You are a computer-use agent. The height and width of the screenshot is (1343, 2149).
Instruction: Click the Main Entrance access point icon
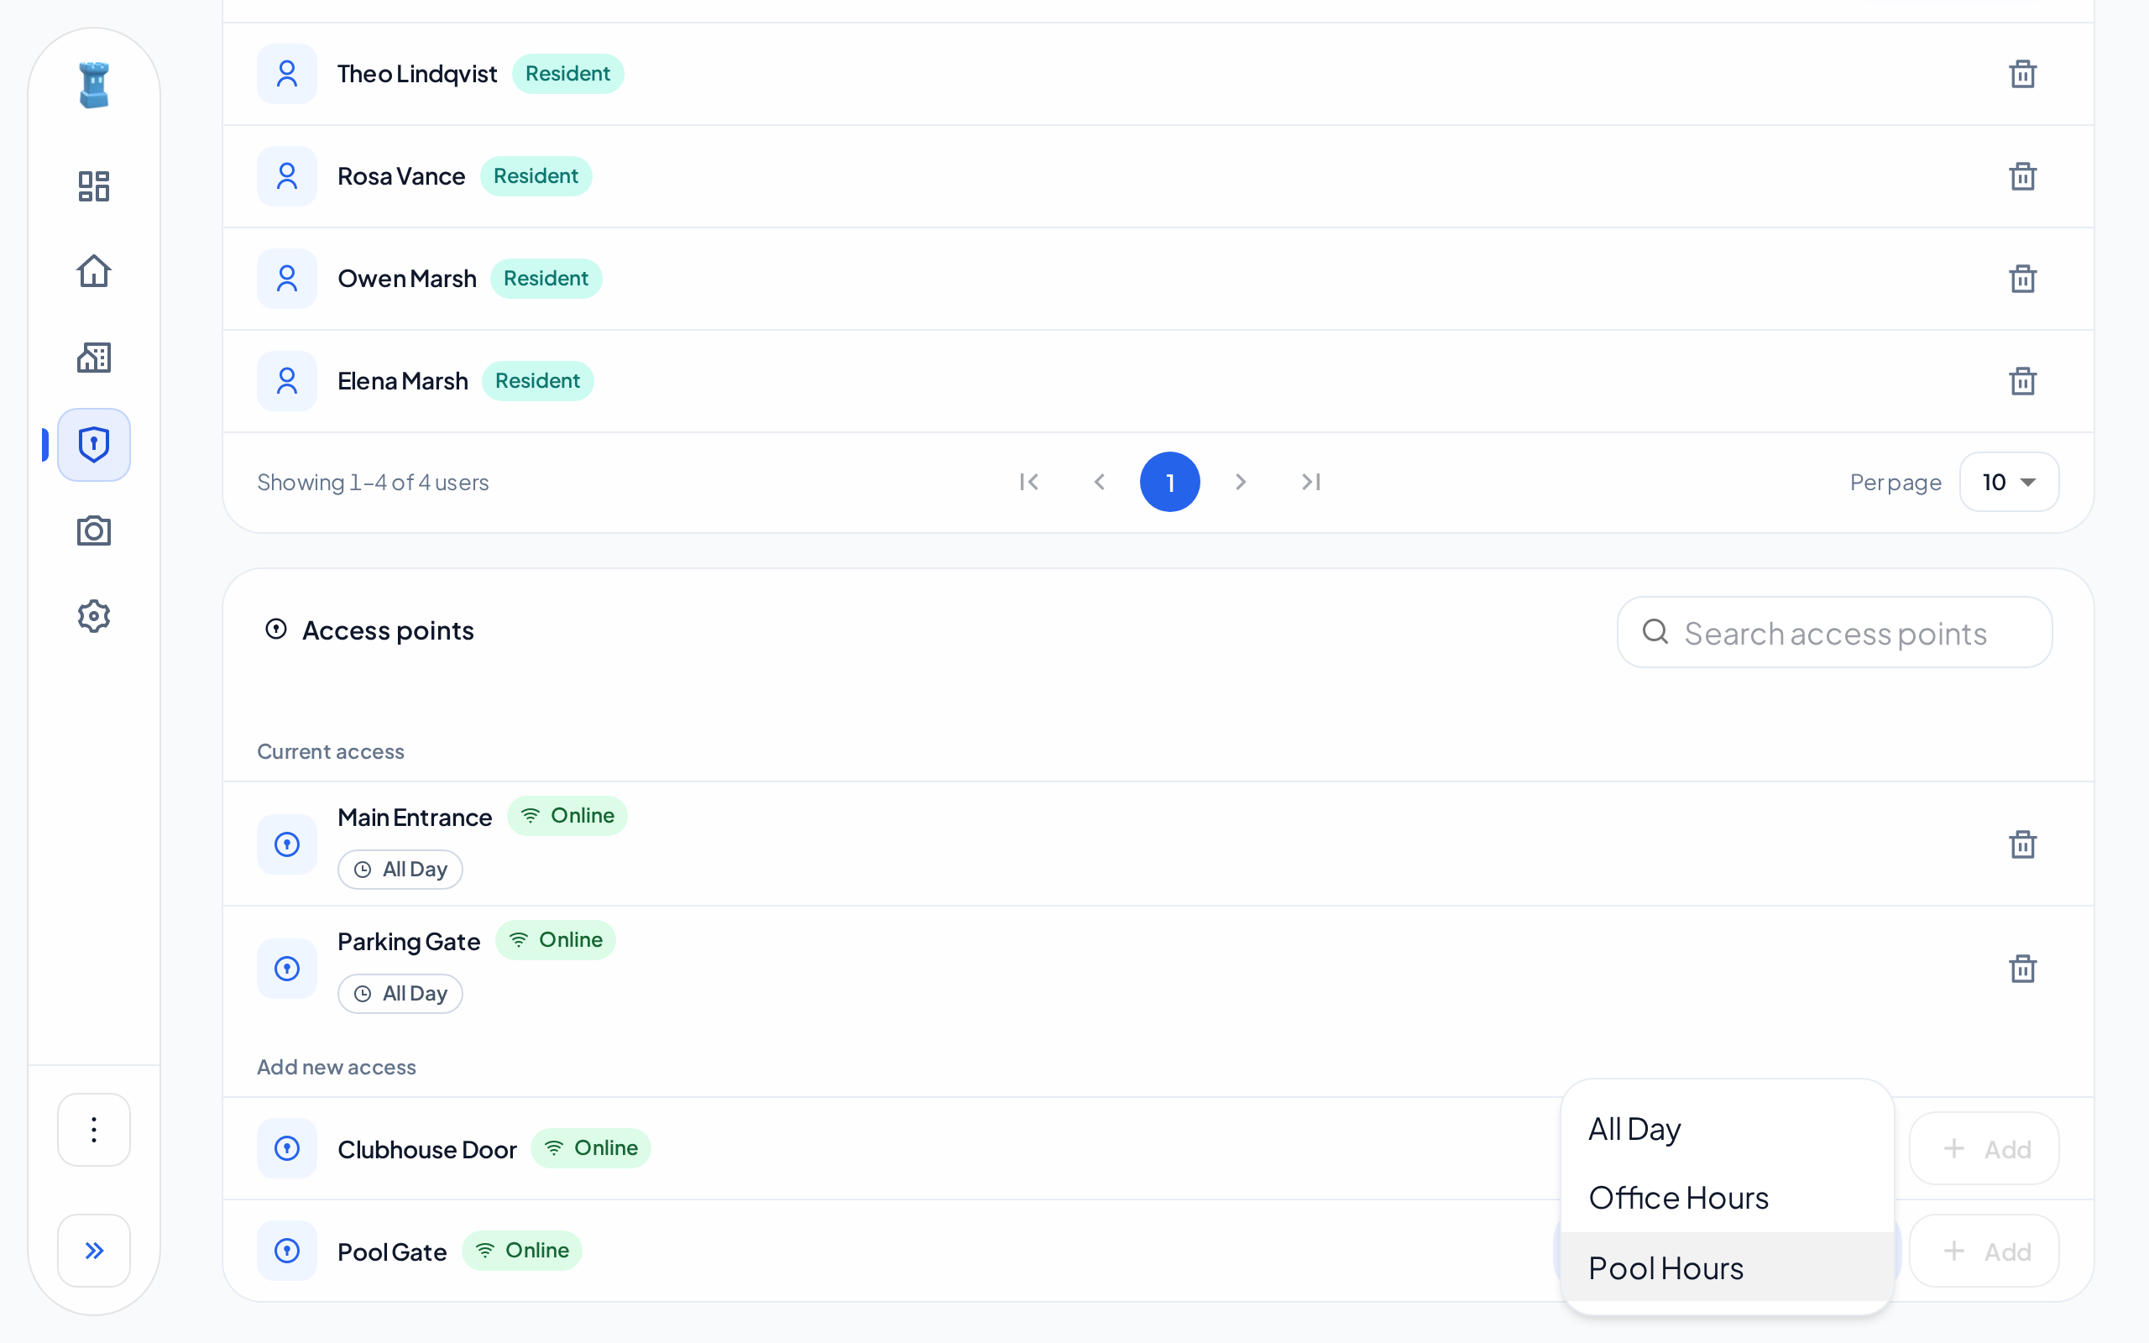pyautogui.click(x=287, y=844)
